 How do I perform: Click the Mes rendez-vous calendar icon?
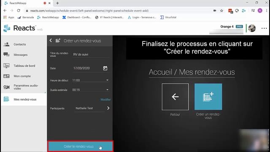[x=6, y=99]
